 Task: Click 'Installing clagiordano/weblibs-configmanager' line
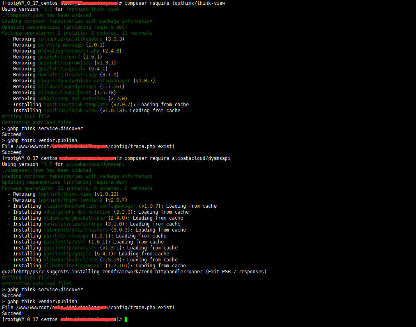[x=112, y=206]
